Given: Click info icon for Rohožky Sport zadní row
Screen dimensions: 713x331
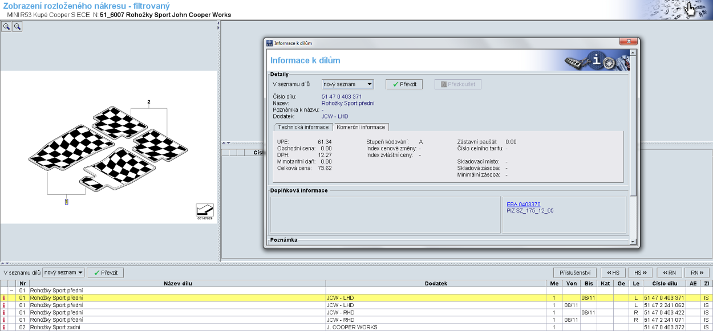Looking at the screenshot, I should pyautogui.click(x=4, y=328).
